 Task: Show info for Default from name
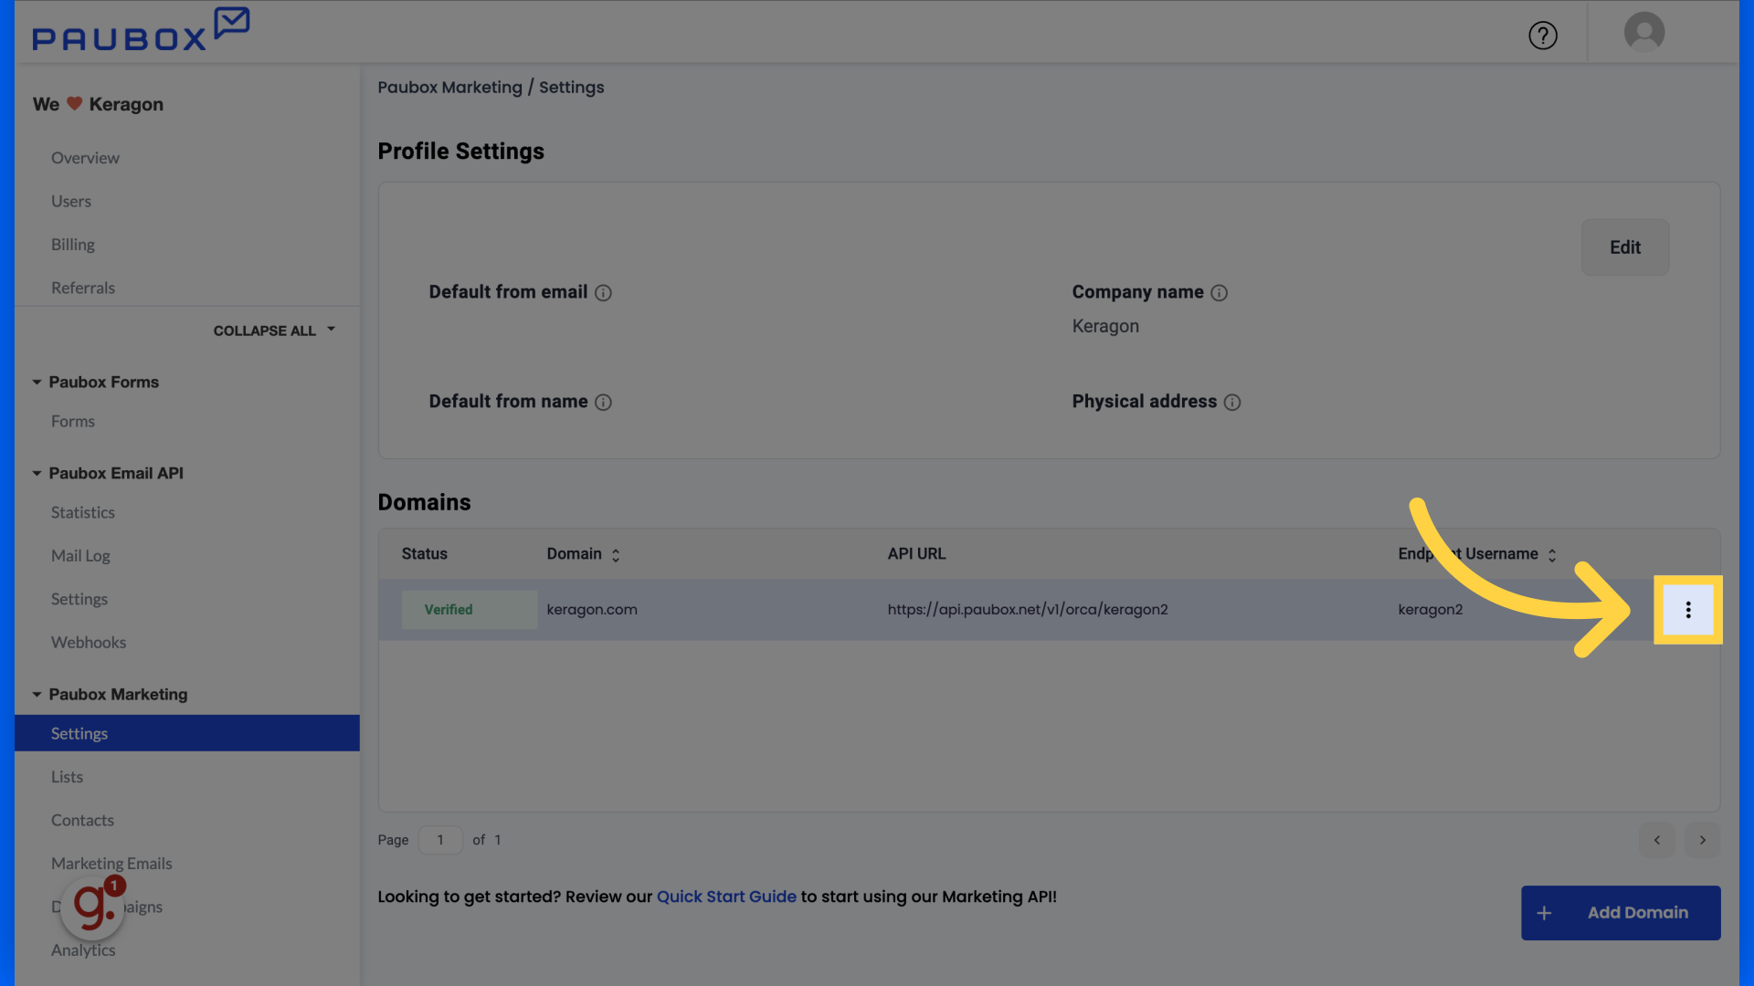point(603,403)
